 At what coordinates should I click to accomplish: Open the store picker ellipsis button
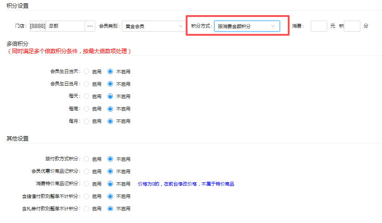90,26
